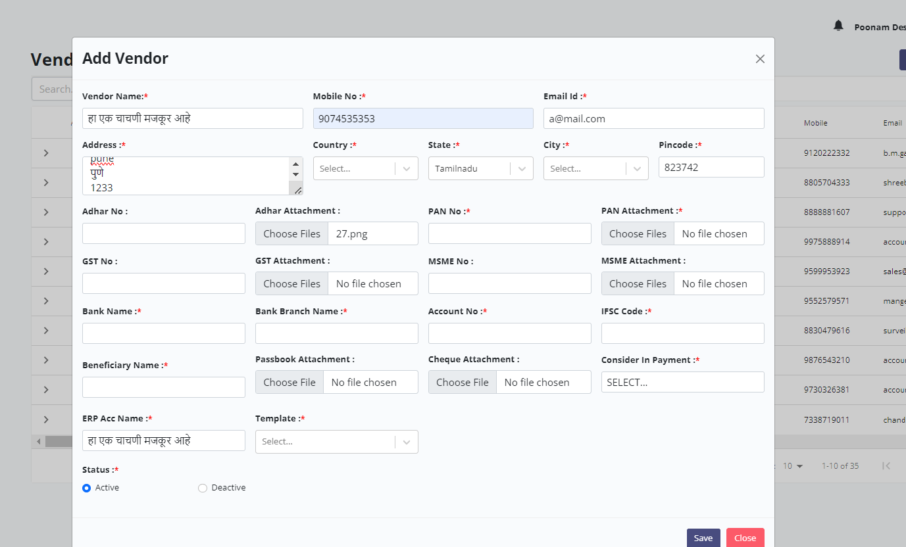
Task: Click the Bank Branch Name input field
Action: pyautogui.click(x=337, y=333)
